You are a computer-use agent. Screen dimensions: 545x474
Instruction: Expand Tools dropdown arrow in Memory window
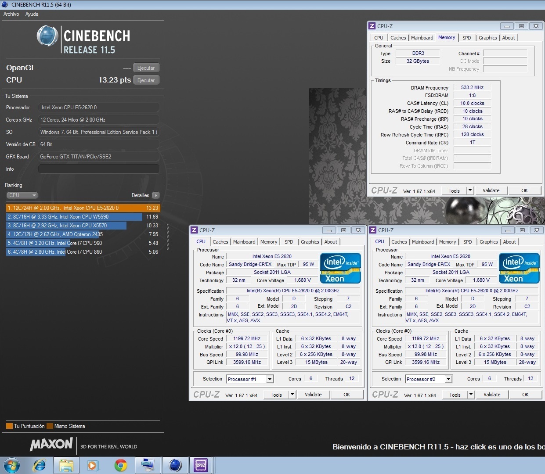pos(470,190)
